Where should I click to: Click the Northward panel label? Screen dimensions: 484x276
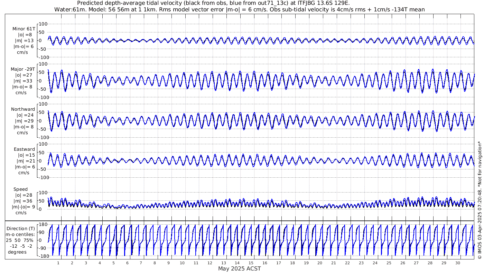(23, 109)
